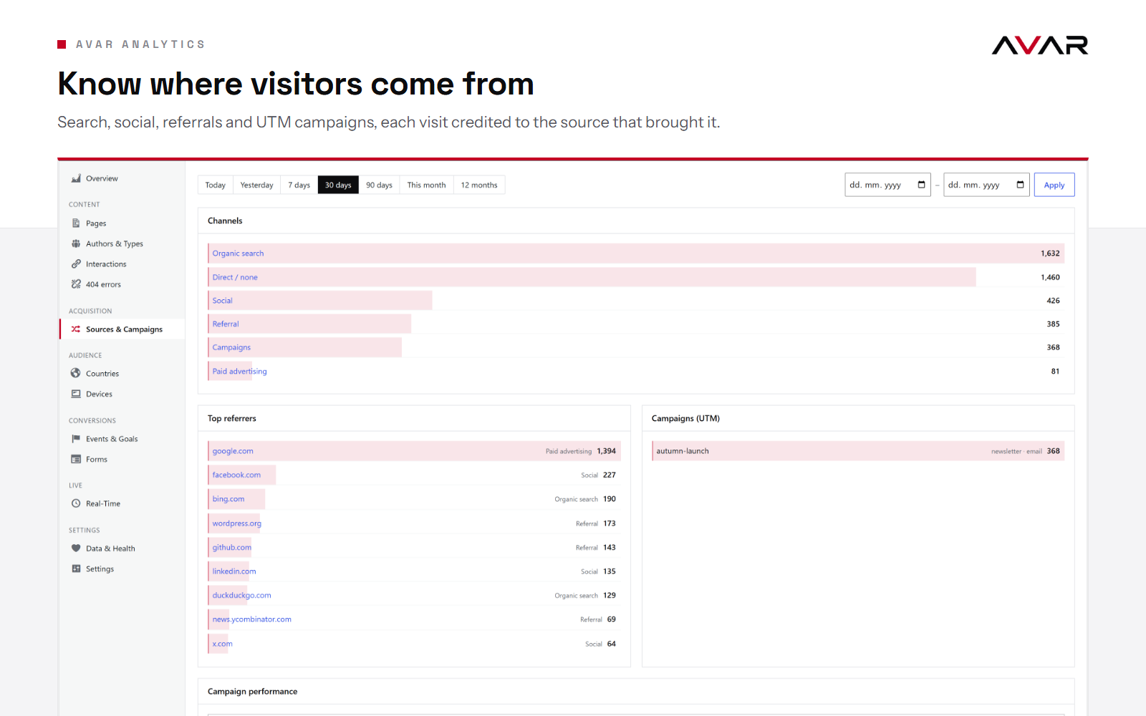Open the Direct / none channel

pos(235,277)
